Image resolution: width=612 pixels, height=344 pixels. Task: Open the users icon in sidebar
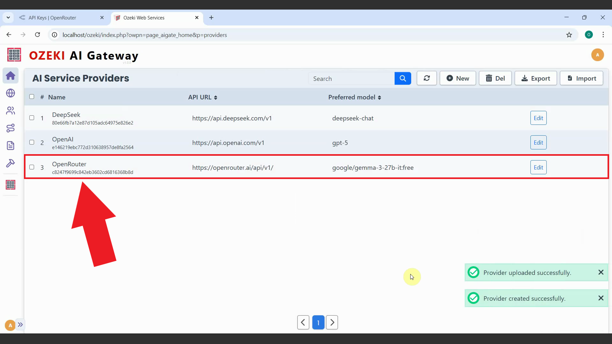[x=11, y=111]
